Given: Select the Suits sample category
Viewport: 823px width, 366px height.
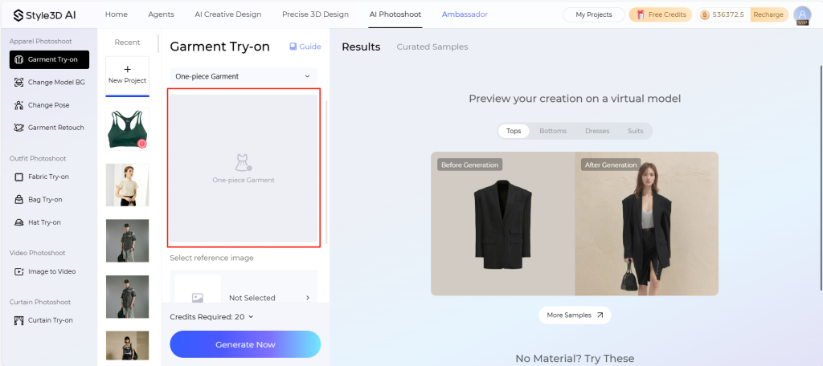Looking at the screenshot, I should tap(635, 131).
